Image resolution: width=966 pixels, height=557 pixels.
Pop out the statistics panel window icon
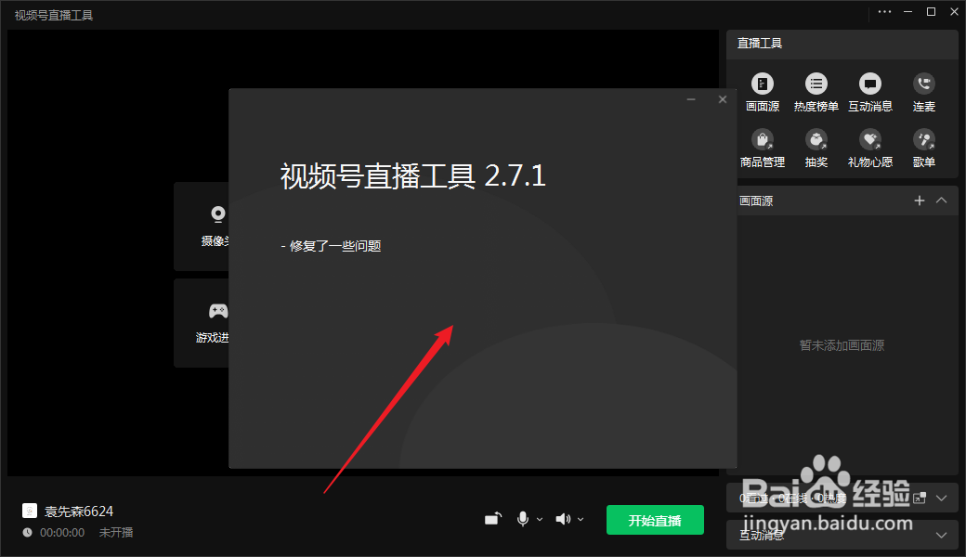(x=920, y=498)
